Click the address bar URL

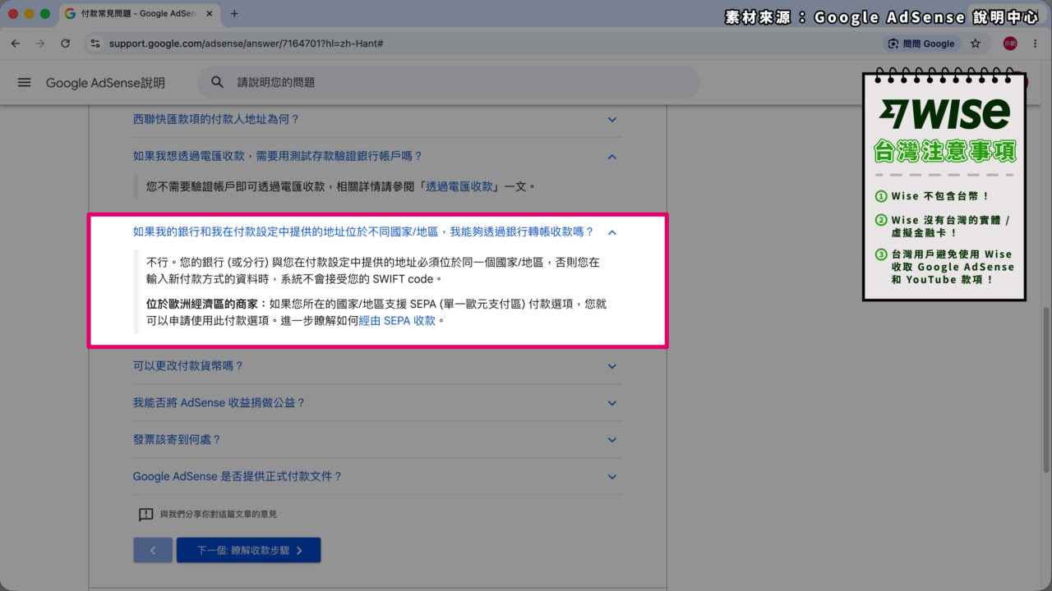pyautogui.click(x=247, y=44)
